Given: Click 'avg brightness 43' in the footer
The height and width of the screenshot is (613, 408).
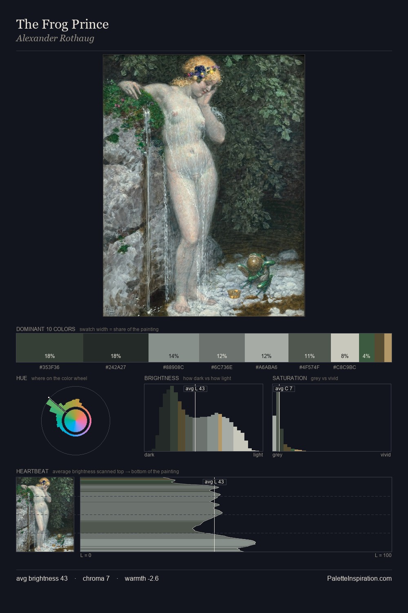Looking at the screenshot, I should pos(42,578).
